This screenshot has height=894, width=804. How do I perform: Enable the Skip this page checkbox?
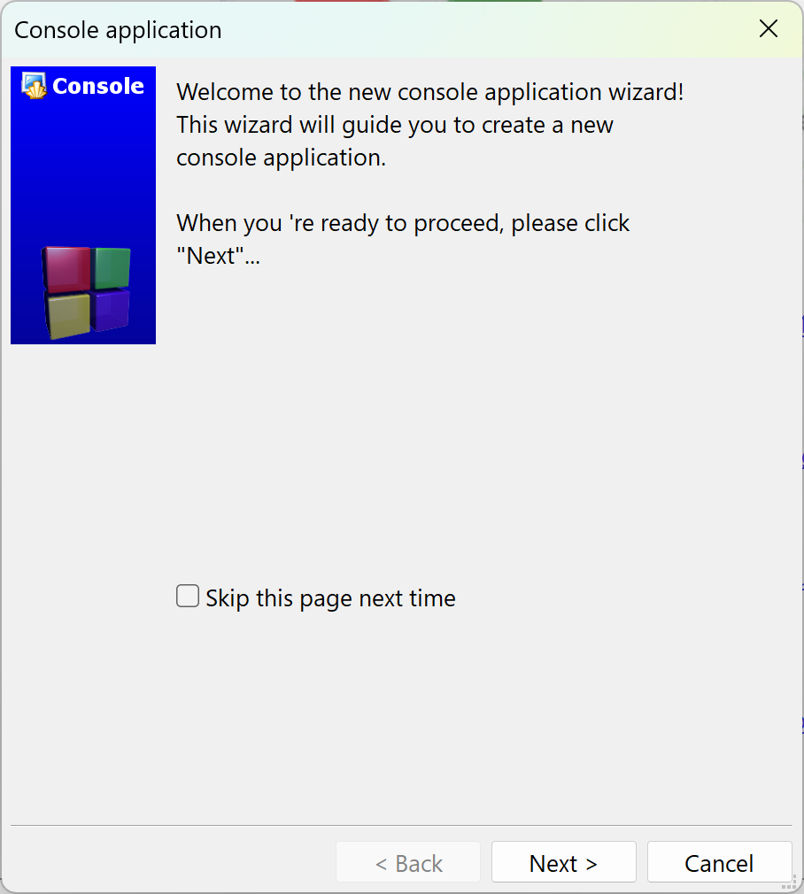point(188,596)
